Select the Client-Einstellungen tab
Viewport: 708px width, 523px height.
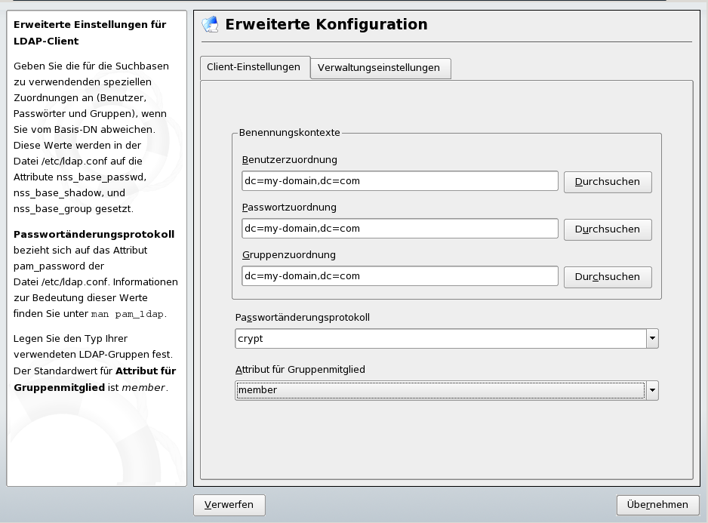254,67
